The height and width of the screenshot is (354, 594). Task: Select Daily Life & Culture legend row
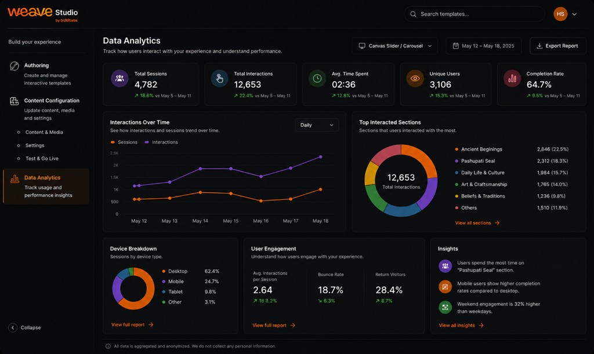click(x=512, y=173)
